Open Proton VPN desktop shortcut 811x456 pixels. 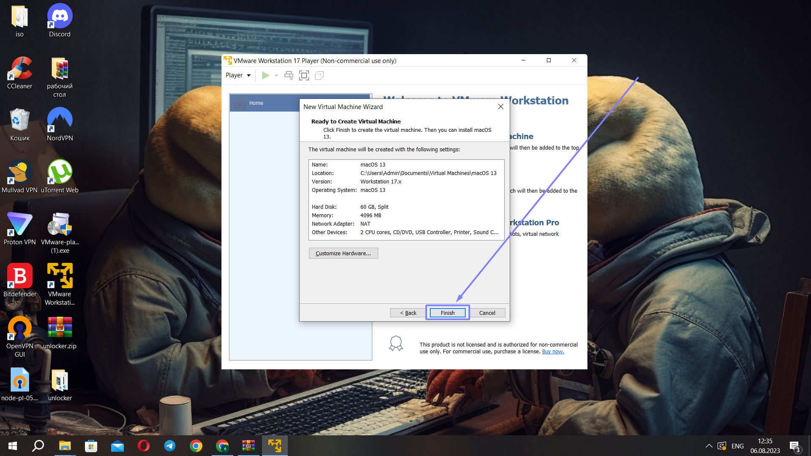tap(19, 229)
